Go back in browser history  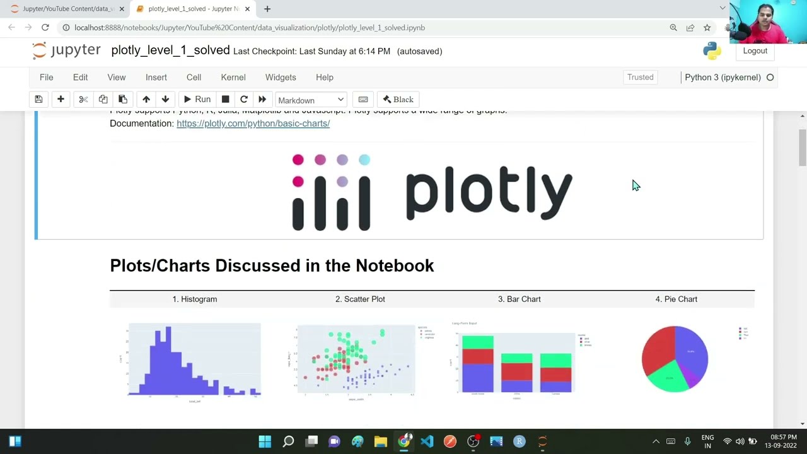(x=11, y=28)
